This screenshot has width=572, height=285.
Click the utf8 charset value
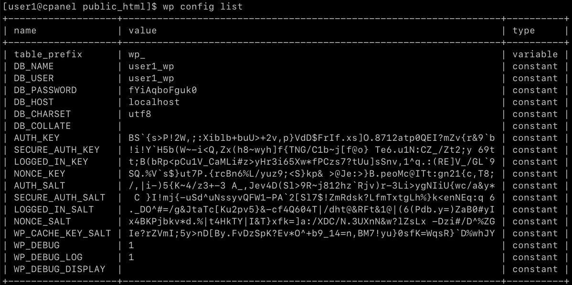[139, 114]
